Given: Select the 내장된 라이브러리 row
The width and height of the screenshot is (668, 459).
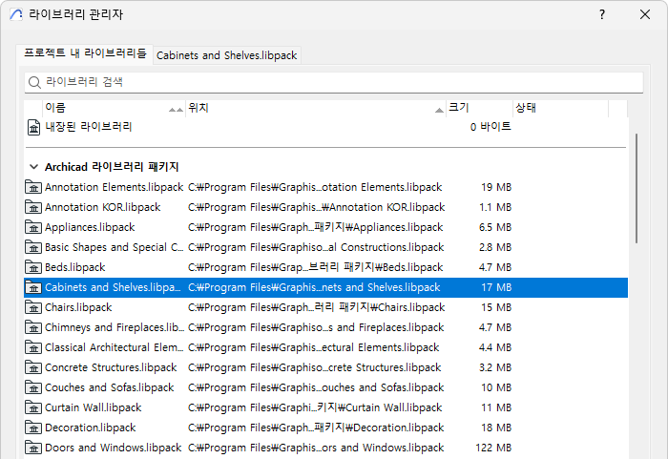Looking at the screenshot, I should (x=326, y=127).
